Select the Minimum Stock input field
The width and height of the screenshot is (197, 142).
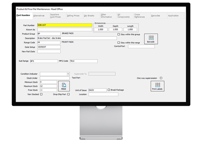[x=49, y=82]
